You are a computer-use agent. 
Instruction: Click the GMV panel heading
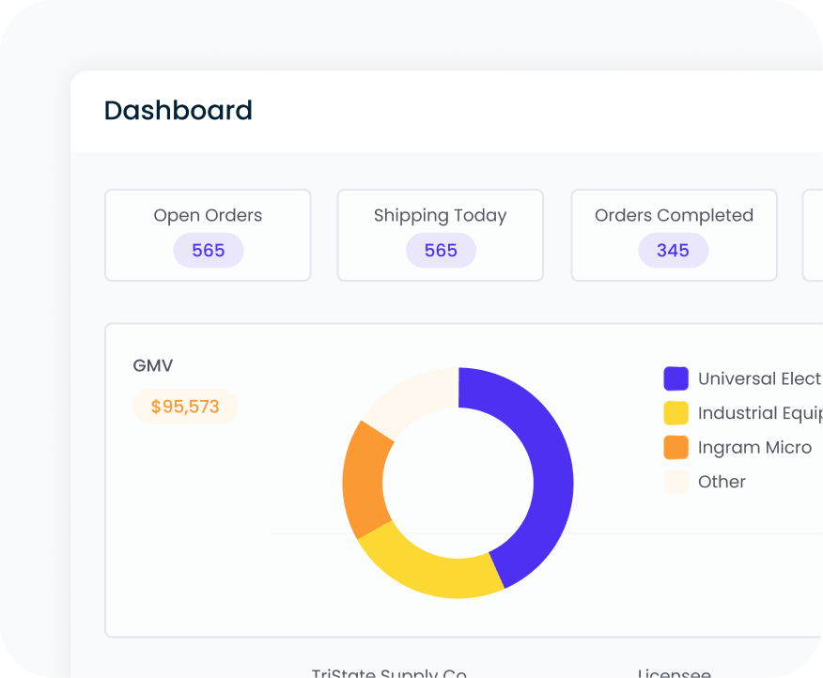pyautogui.click(x=153, y=365)
